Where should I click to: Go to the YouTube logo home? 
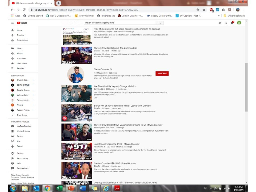(x=22, y=23)
